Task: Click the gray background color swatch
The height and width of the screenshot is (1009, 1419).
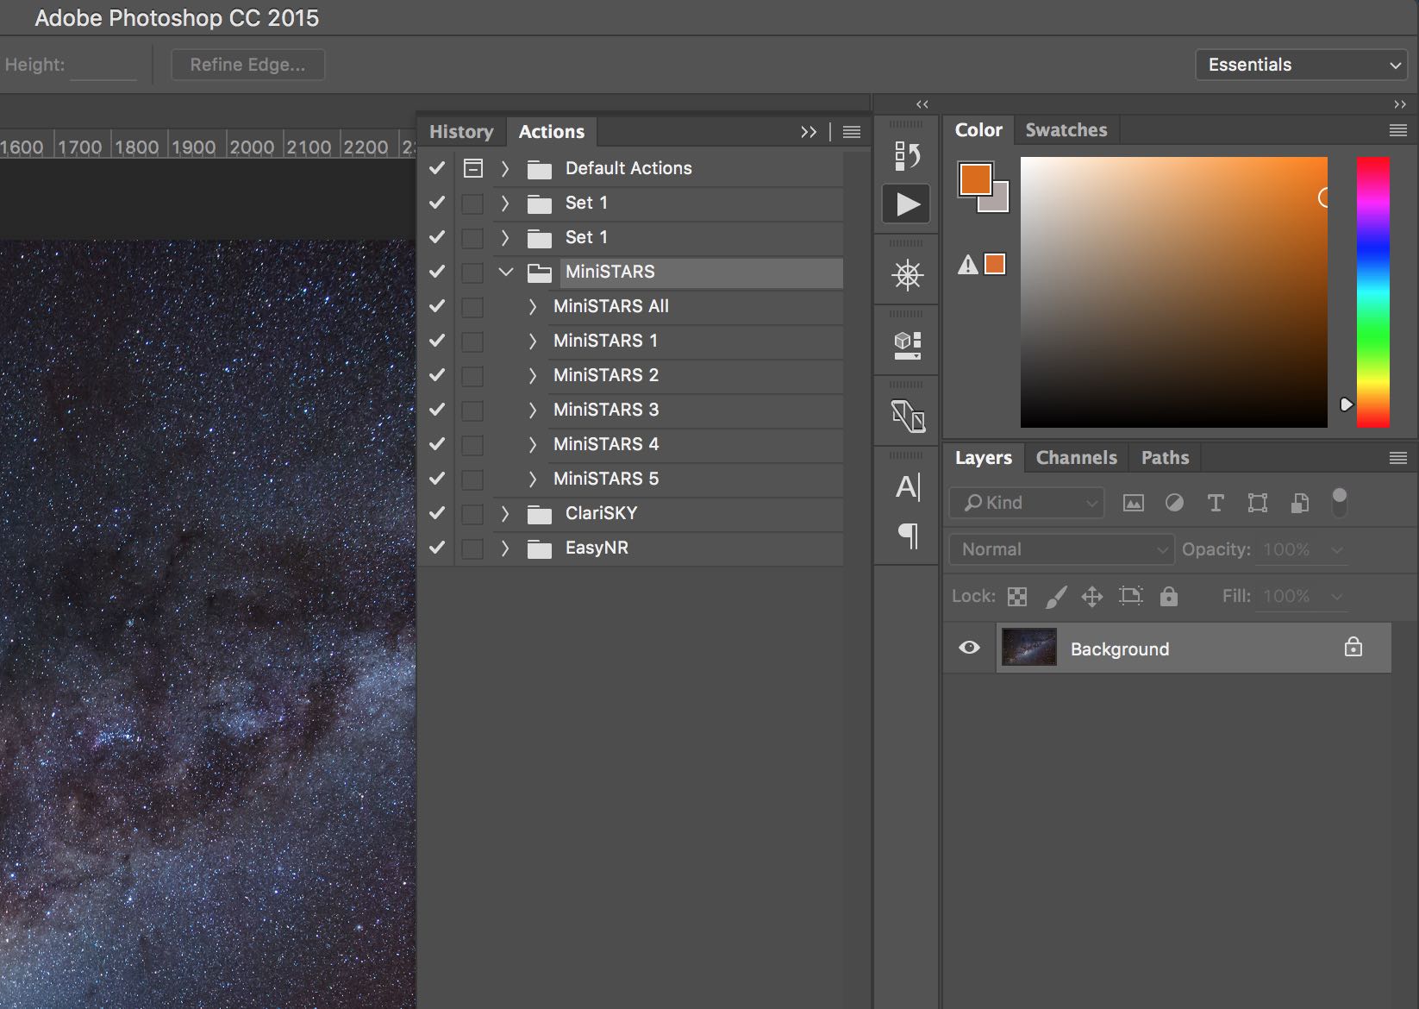Action: pos(999,203)
